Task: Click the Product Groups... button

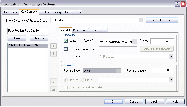Action: 162,20
